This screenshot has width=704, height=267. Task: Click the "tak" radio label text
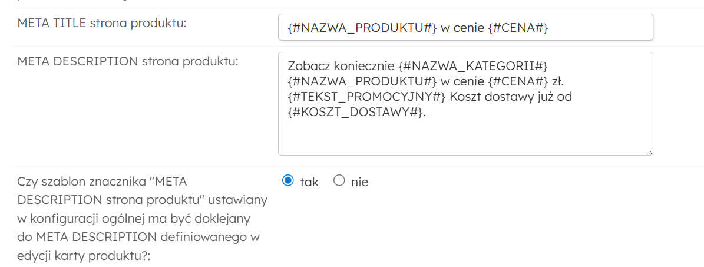pyautogui.click(x=309, y=182)
